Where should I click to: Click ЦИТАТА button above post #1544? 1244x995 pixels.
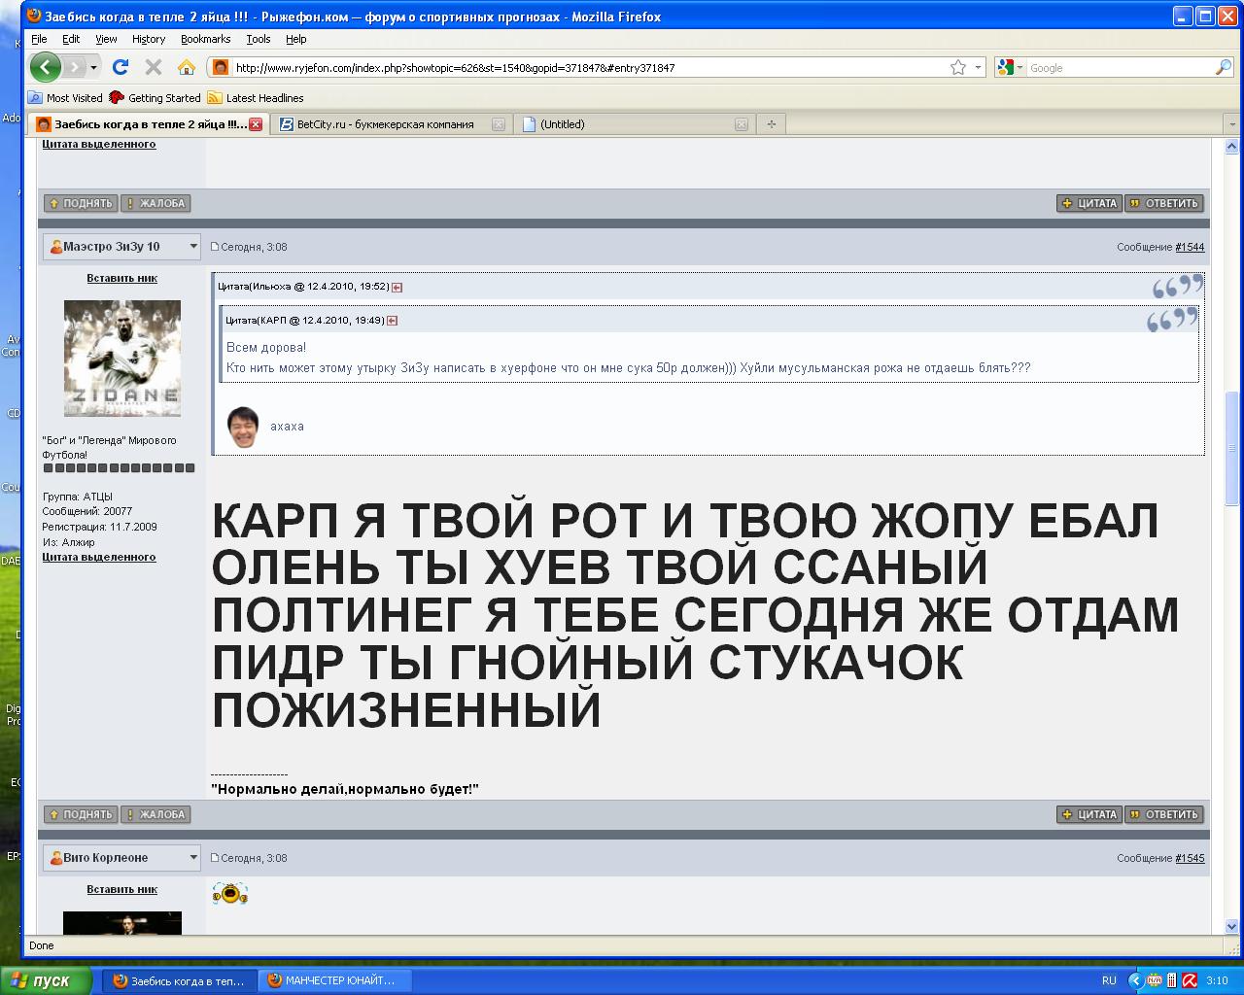pyautogui.click(x=1089, y=203)
